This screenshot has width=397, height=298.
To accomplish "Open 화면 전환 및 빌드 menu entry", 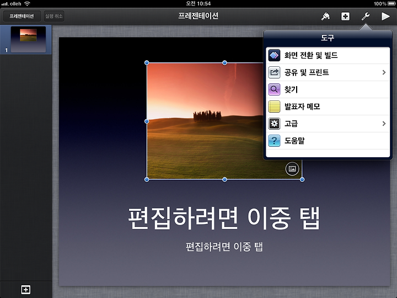I will point(328,55).
